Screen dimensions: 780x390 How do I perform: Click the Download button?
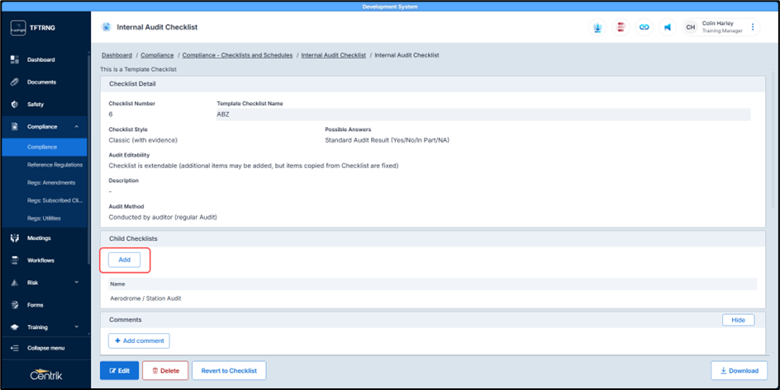click(740, 371)
